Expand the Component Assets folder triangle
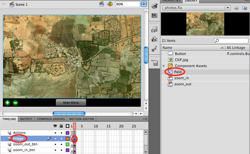 (164, 66)
